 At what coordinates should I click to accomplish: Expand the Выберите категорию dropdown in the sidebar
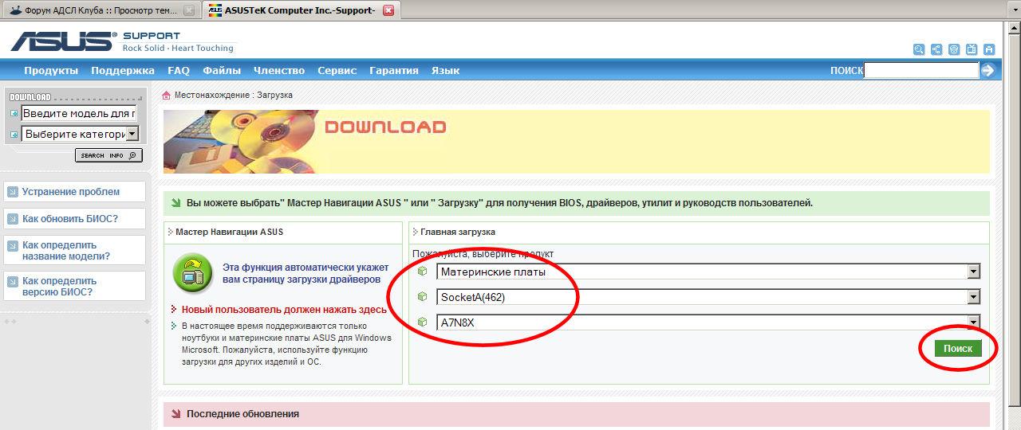coord(81,135)
